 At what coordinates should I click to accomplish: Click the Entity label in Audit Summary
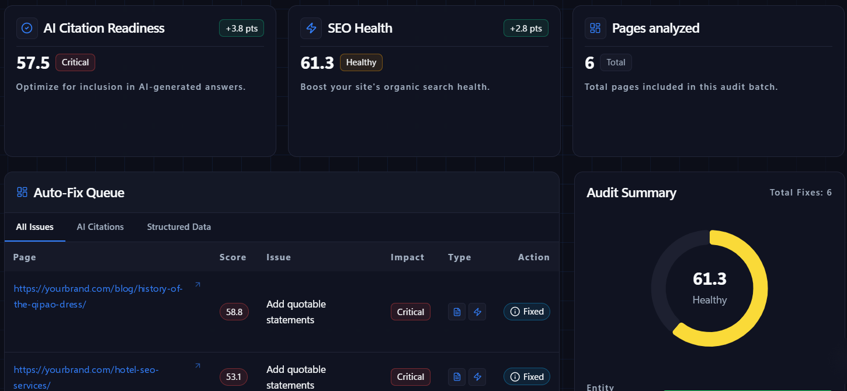point(600,387)
